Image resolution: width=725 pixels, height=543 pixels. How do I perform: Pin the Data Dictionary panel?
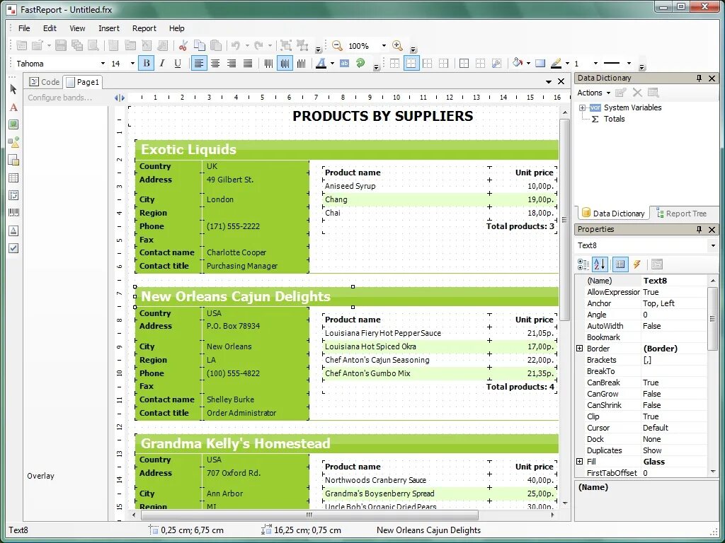pos(699,78)
